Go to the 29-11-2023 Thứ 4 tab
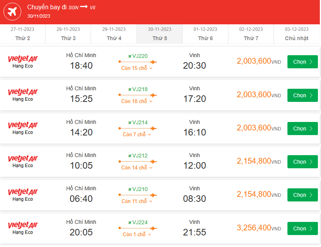The width and height of the screenshot is (321, 247). (x=114, y=34)
